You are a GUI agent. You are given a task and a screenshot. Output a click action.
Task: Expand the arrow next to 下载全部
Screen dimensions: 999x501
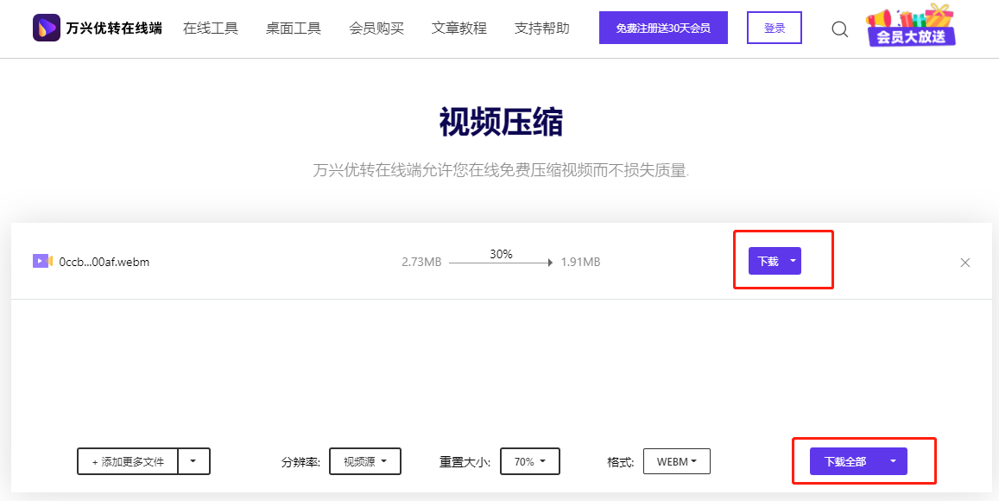(x=894, y=461)
